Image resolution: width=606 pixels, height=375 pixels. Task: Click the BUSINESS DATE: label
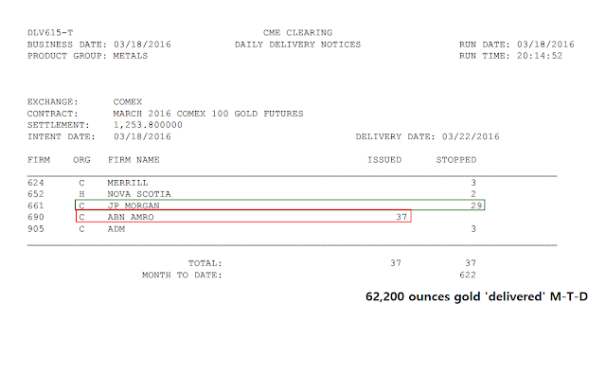click(x=67, y=45)
